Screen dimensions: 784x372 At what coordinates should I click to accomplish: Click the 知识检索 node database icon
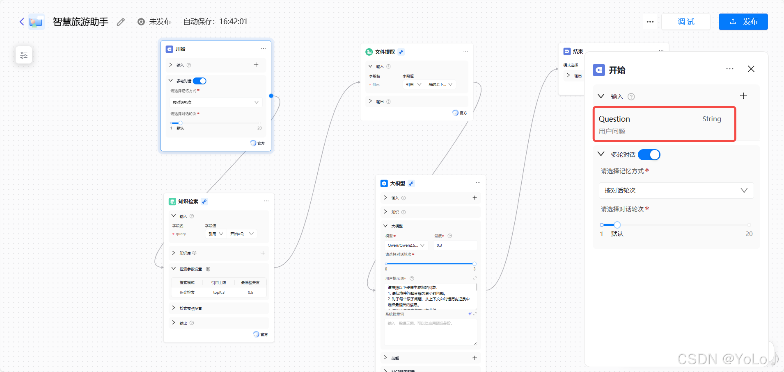pyautogui.click(x=172, y=202)
